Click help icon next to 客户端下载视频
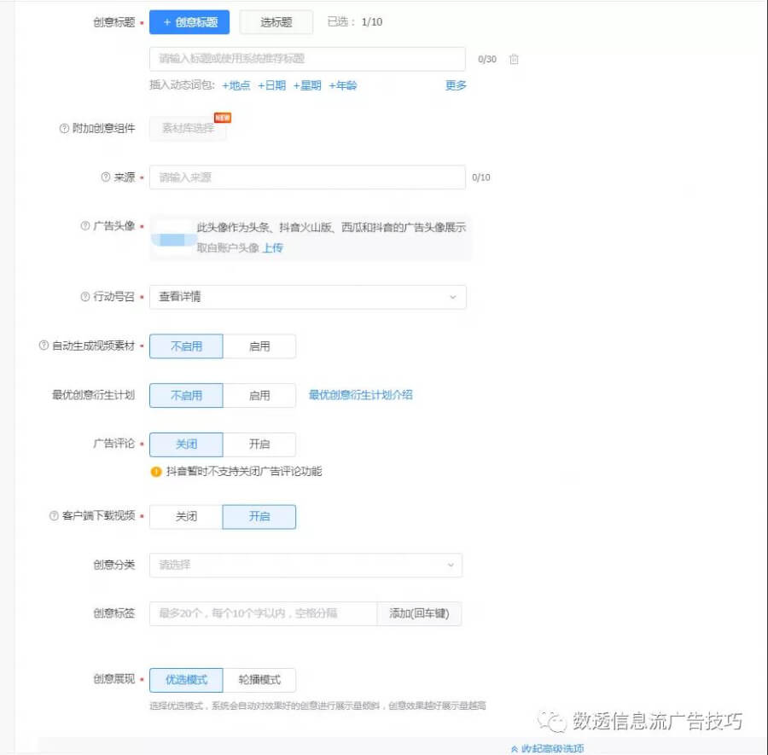Screen dimensions: 768x755 pos(54,516)
